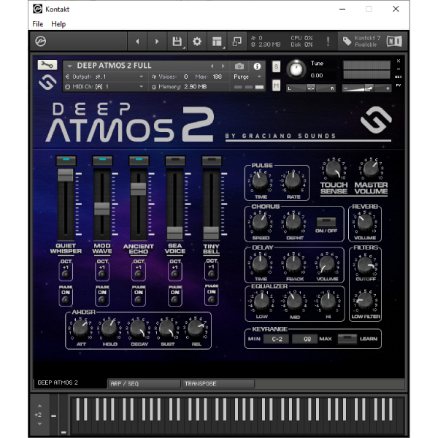Screen dimensions: 438x438
Task: Open the Purge dropdown
Action: [x=247, y=77]
